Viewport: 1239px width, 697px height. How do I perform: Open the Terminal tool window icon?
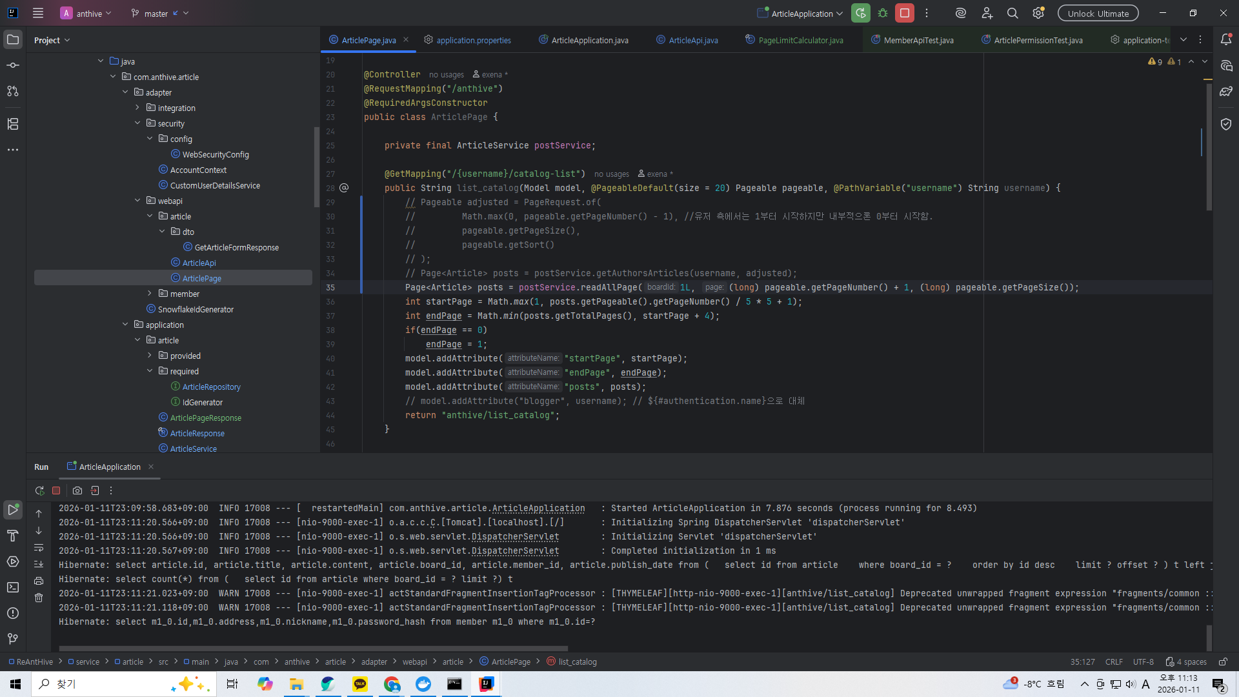click(13, 587)
